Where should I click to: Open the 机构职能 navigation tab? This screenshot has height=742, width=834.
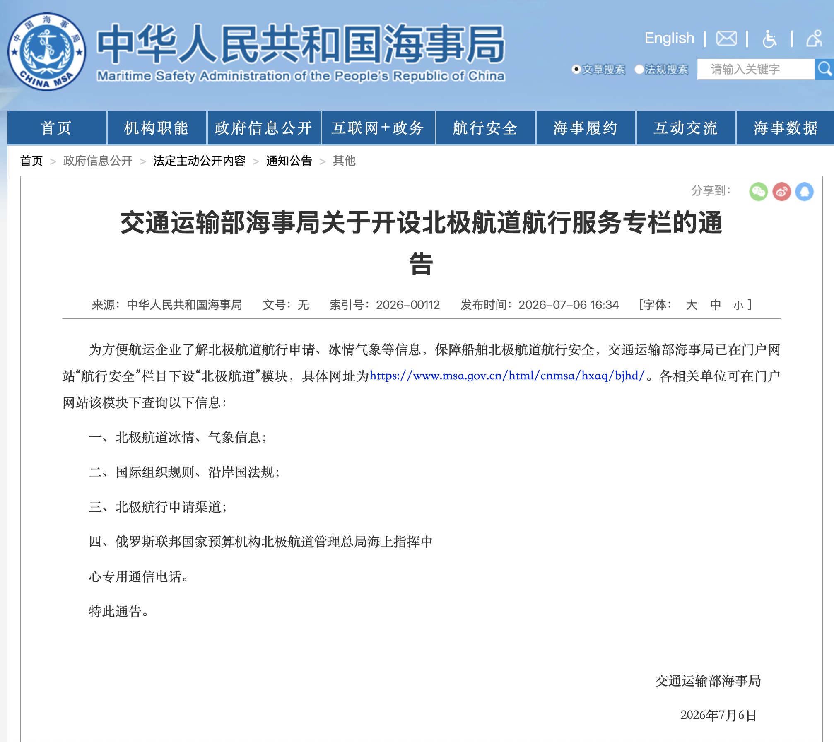(x=157, y=128)
